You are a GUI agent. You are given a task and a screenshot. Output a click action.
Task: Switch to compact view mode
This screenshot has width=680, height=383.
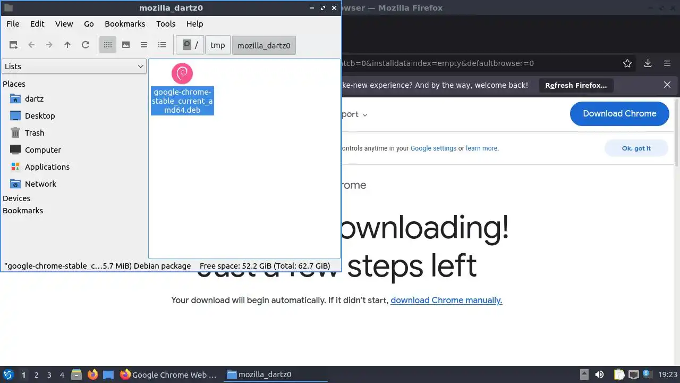[x=144, y=45]
